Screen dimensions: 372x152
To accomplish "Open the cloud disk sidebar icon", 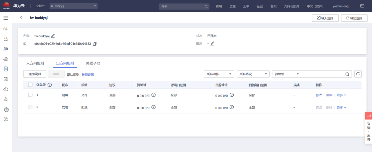I will [6, 59].
